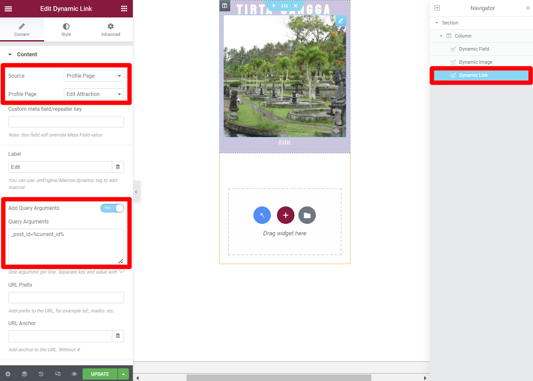Open the Elementor hamburger menu
This screenshot has height=381, width=533.
[x=8, y=9]
